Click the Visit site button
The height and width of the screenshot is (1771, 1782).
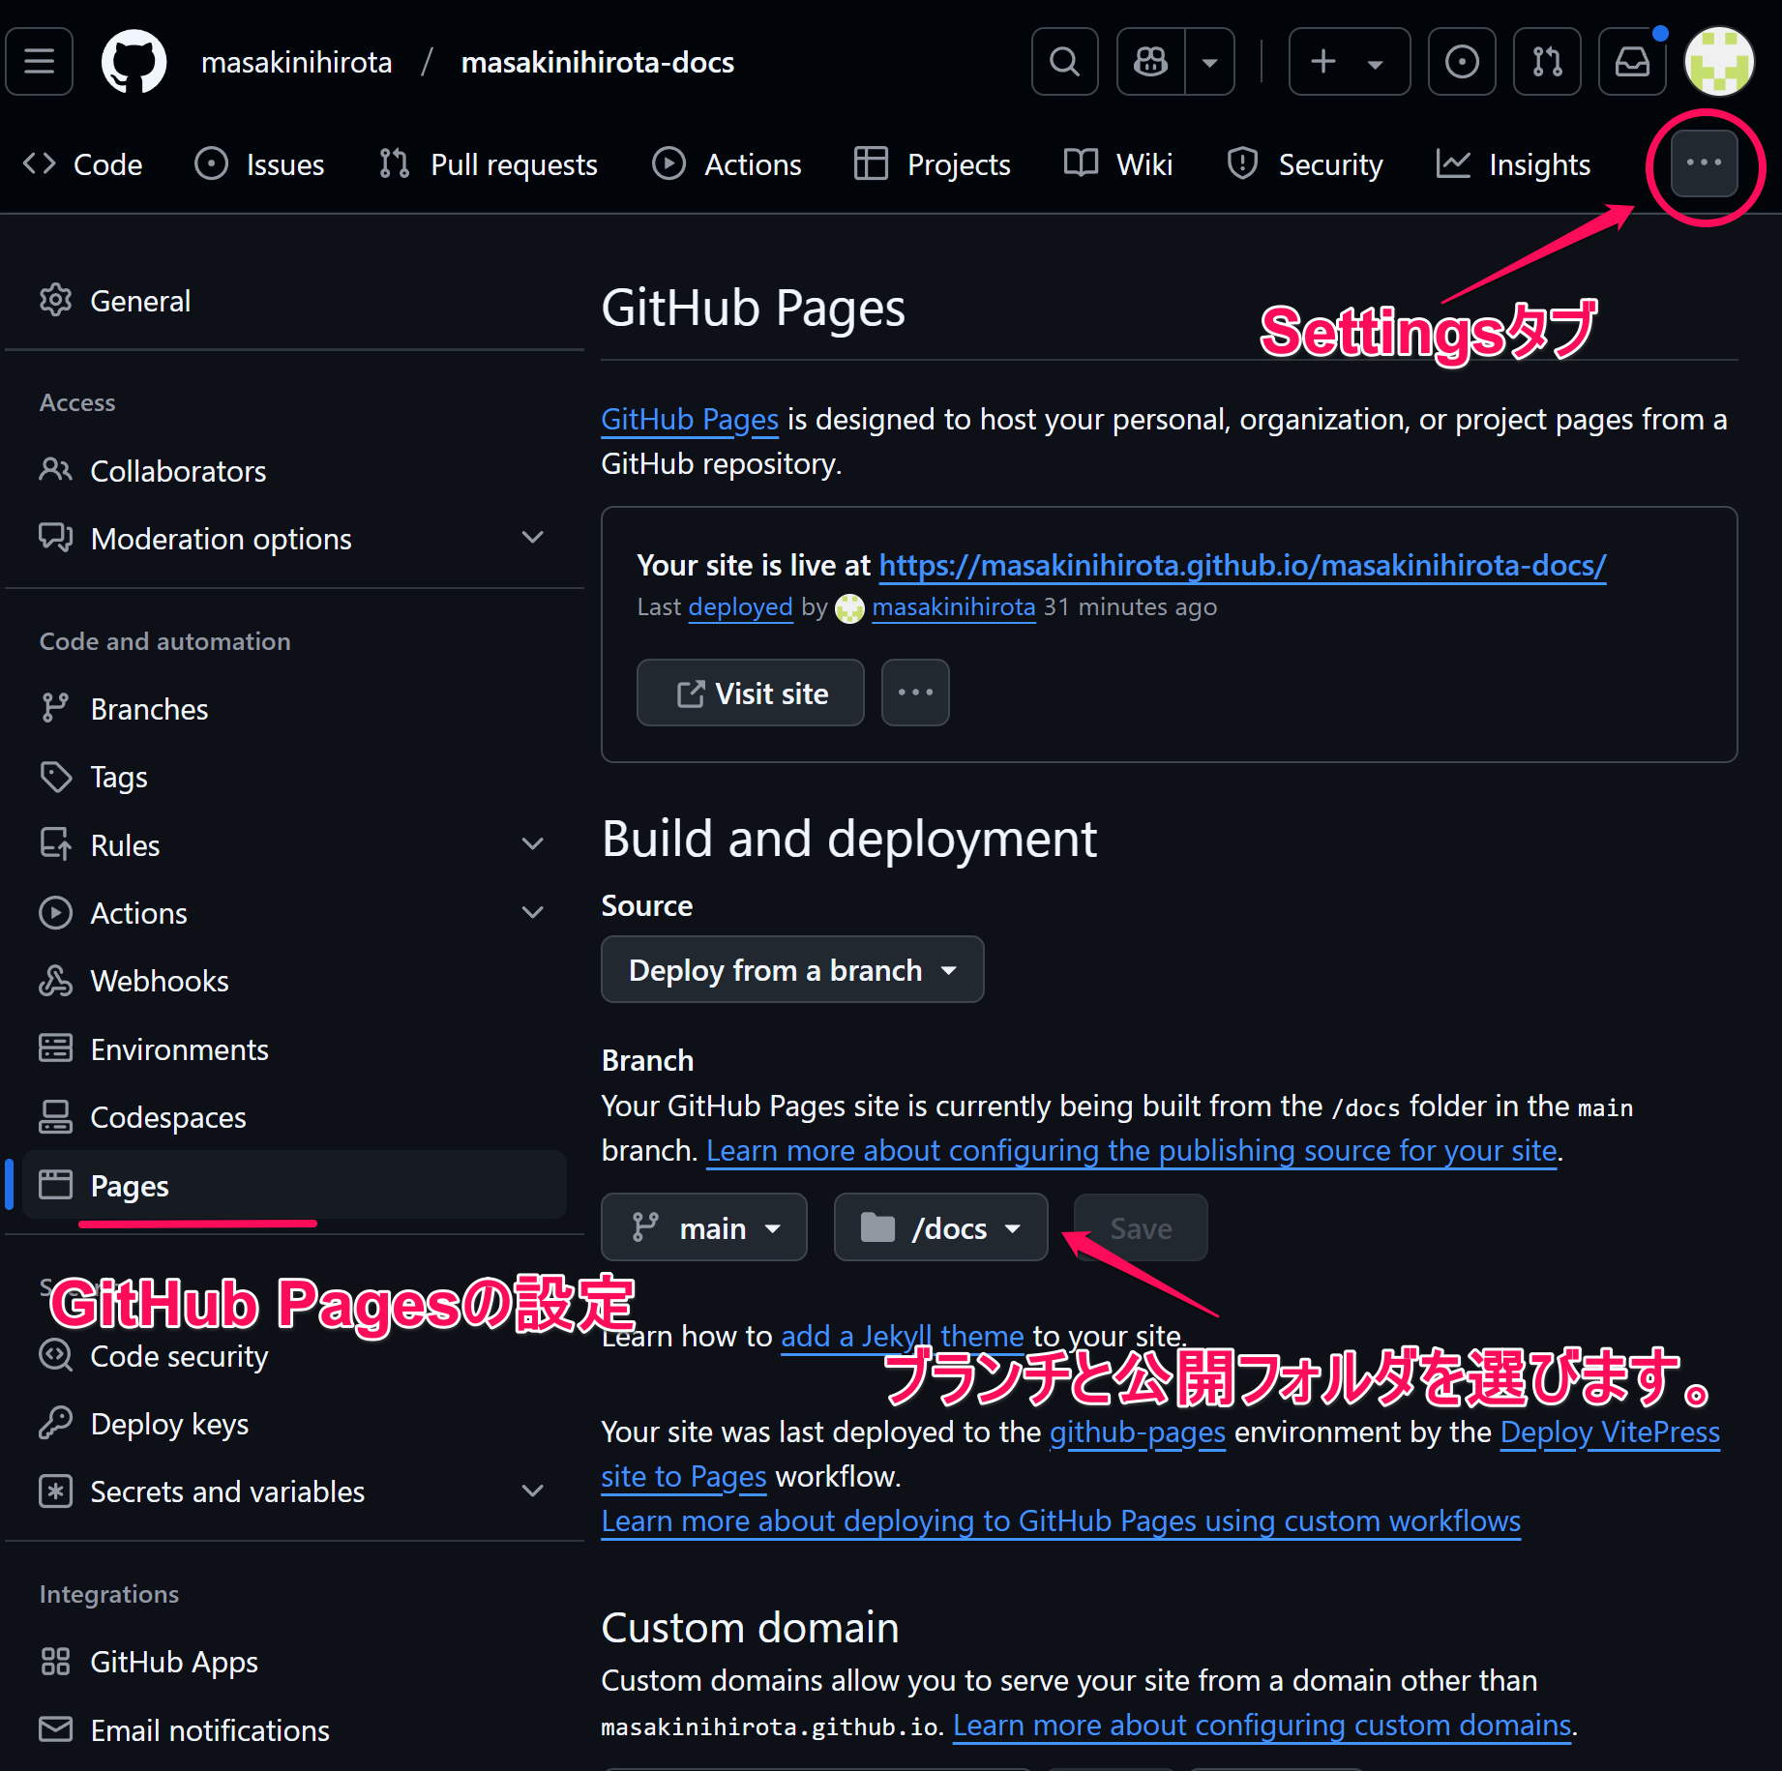click(750, 693)
